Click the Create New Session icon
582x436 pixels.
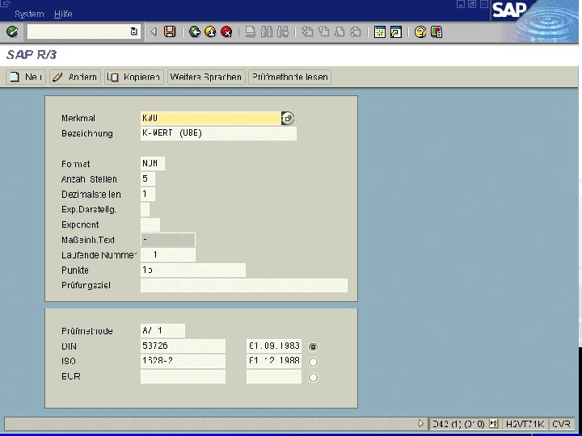click(380, 32)
